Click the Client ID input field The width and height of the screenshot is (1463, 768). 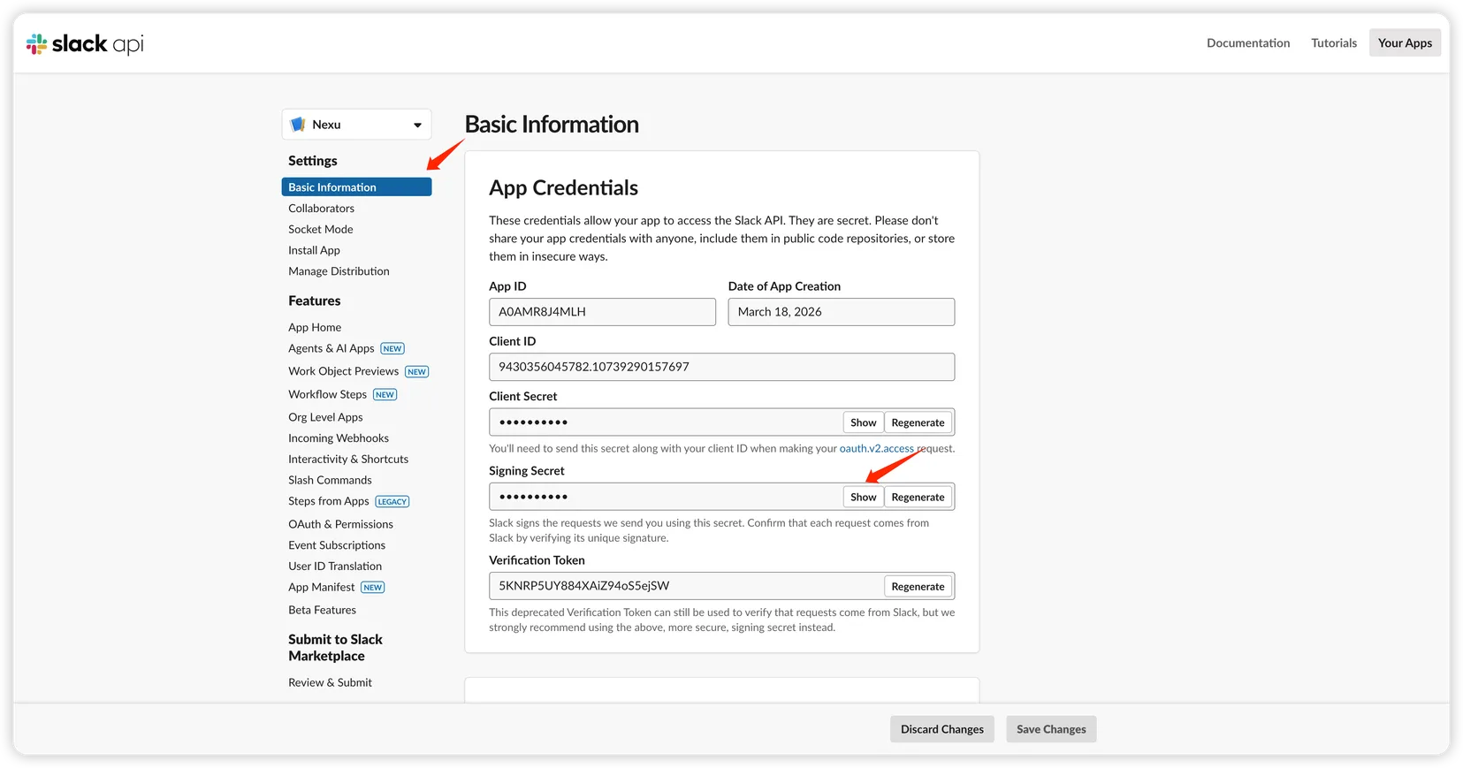coord(721,367)
